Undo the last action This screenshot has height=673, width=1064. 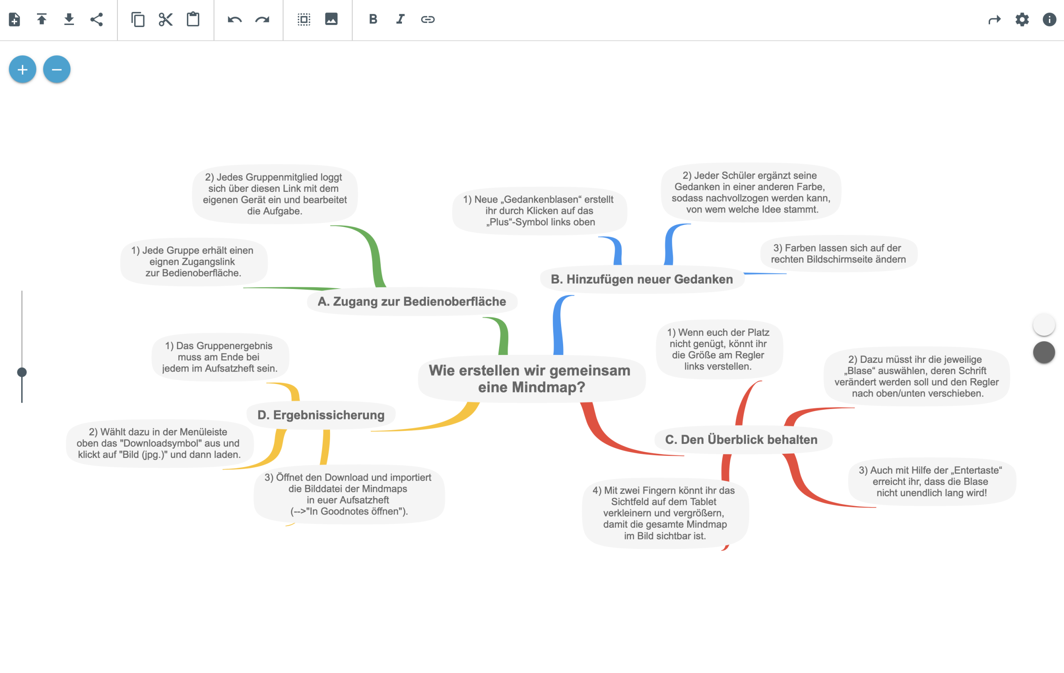pyautogui.click(x=235, y=20)
